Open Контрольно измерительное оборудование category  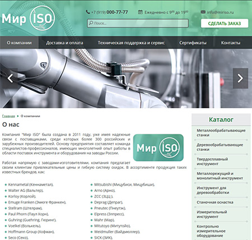point(211,231)
